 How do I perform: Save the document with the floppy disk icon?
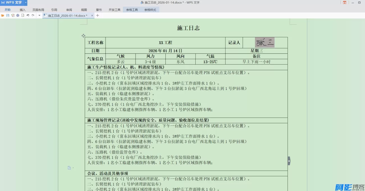coord(8,15)
